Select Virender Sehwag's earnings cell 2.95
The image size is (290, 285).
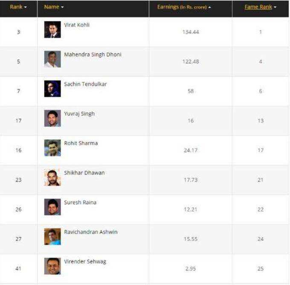191,268
